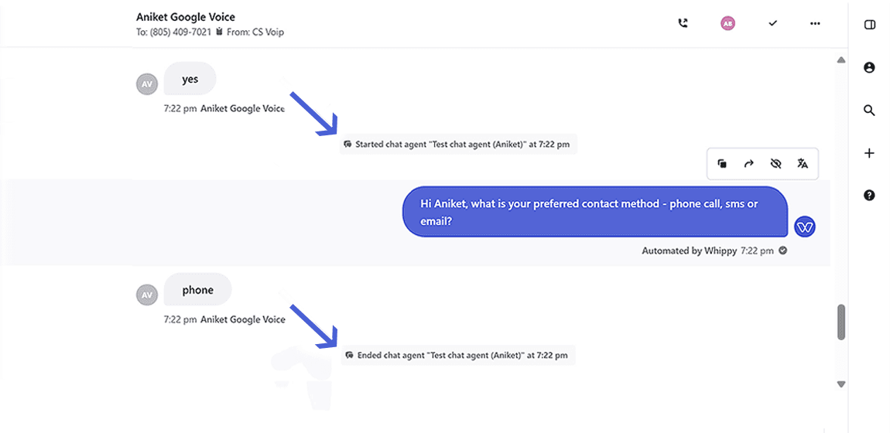
Task: Click the "Started chat agent" event label
Action: (x=459, y=144)
